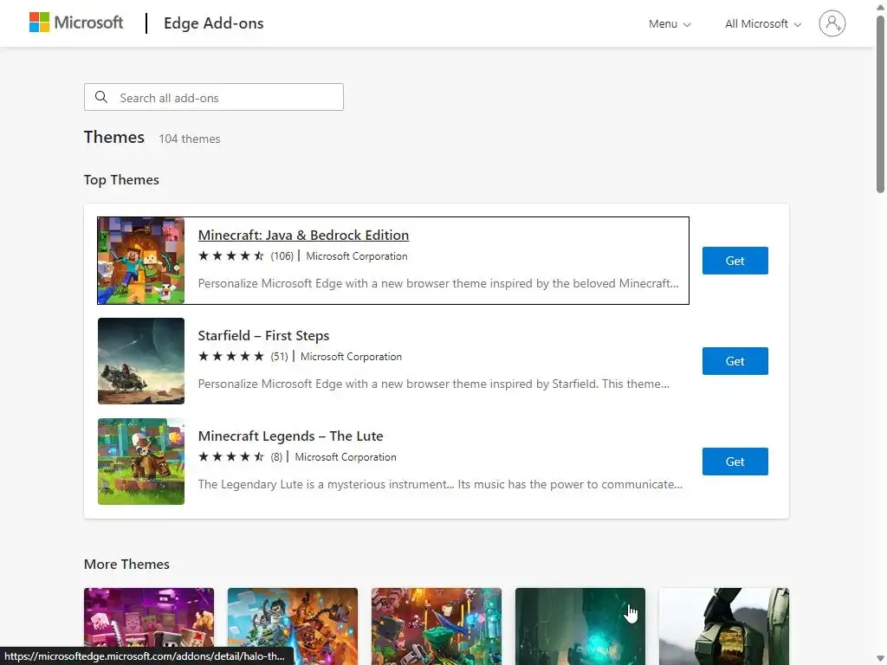Expand the Menu dropdown
Image resolution: width=887 pixels, height=665 pixels.
[x=670, y=23]
